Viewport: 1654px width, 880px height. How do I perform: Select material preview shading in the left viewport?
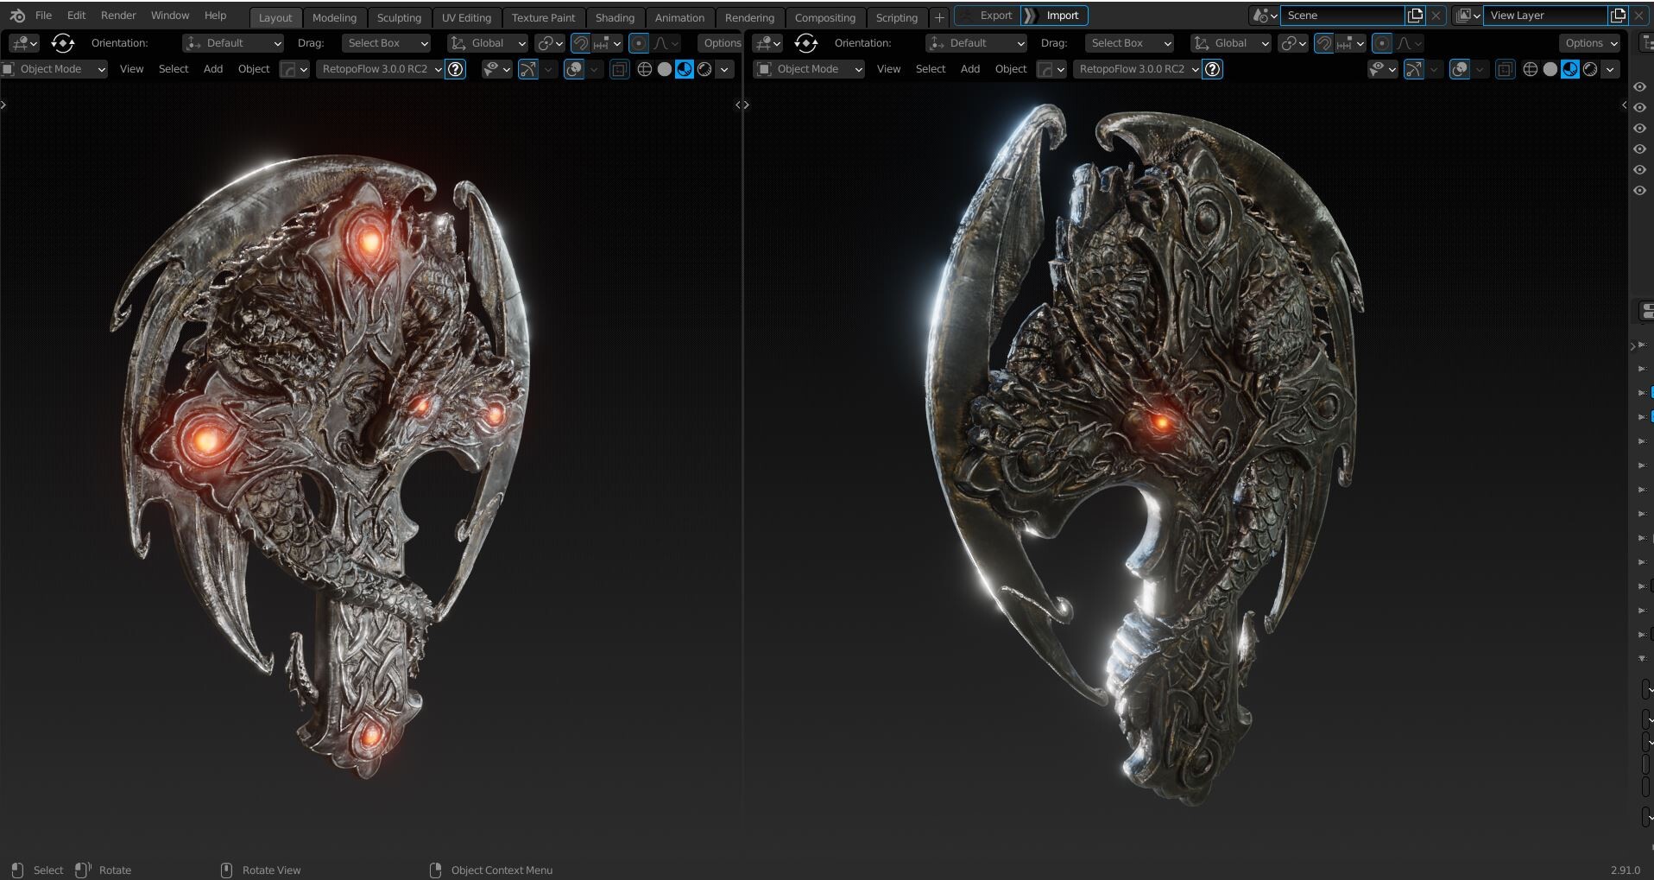(x=685, y=69)
